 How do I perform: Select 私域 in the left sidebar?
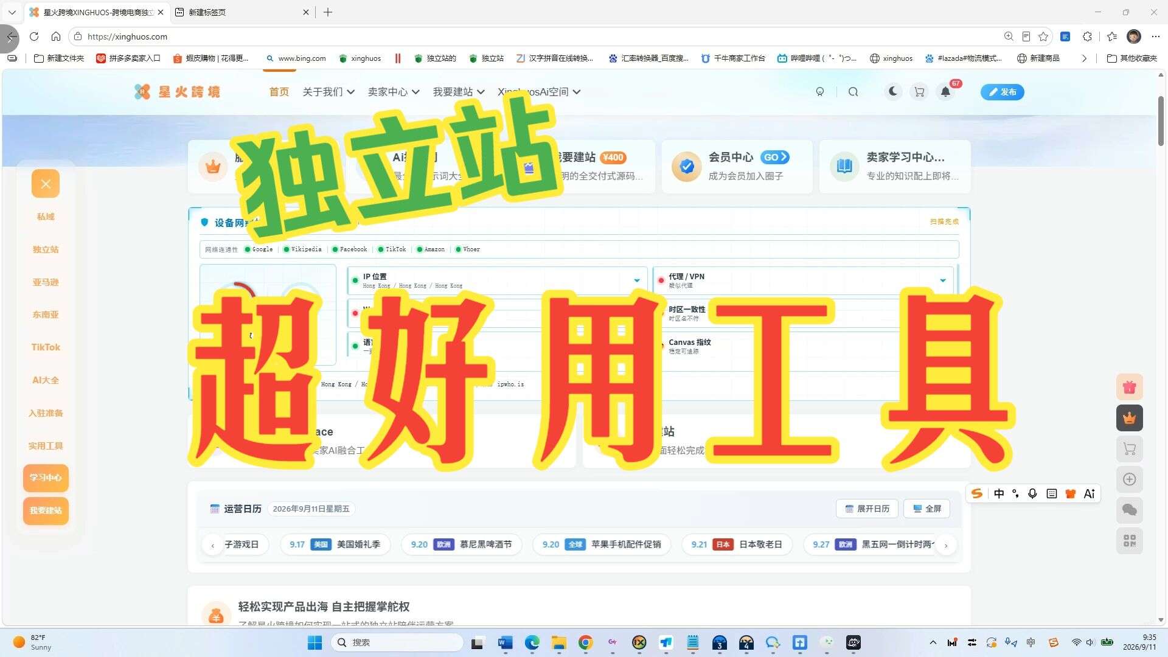[x=46, y=217]
